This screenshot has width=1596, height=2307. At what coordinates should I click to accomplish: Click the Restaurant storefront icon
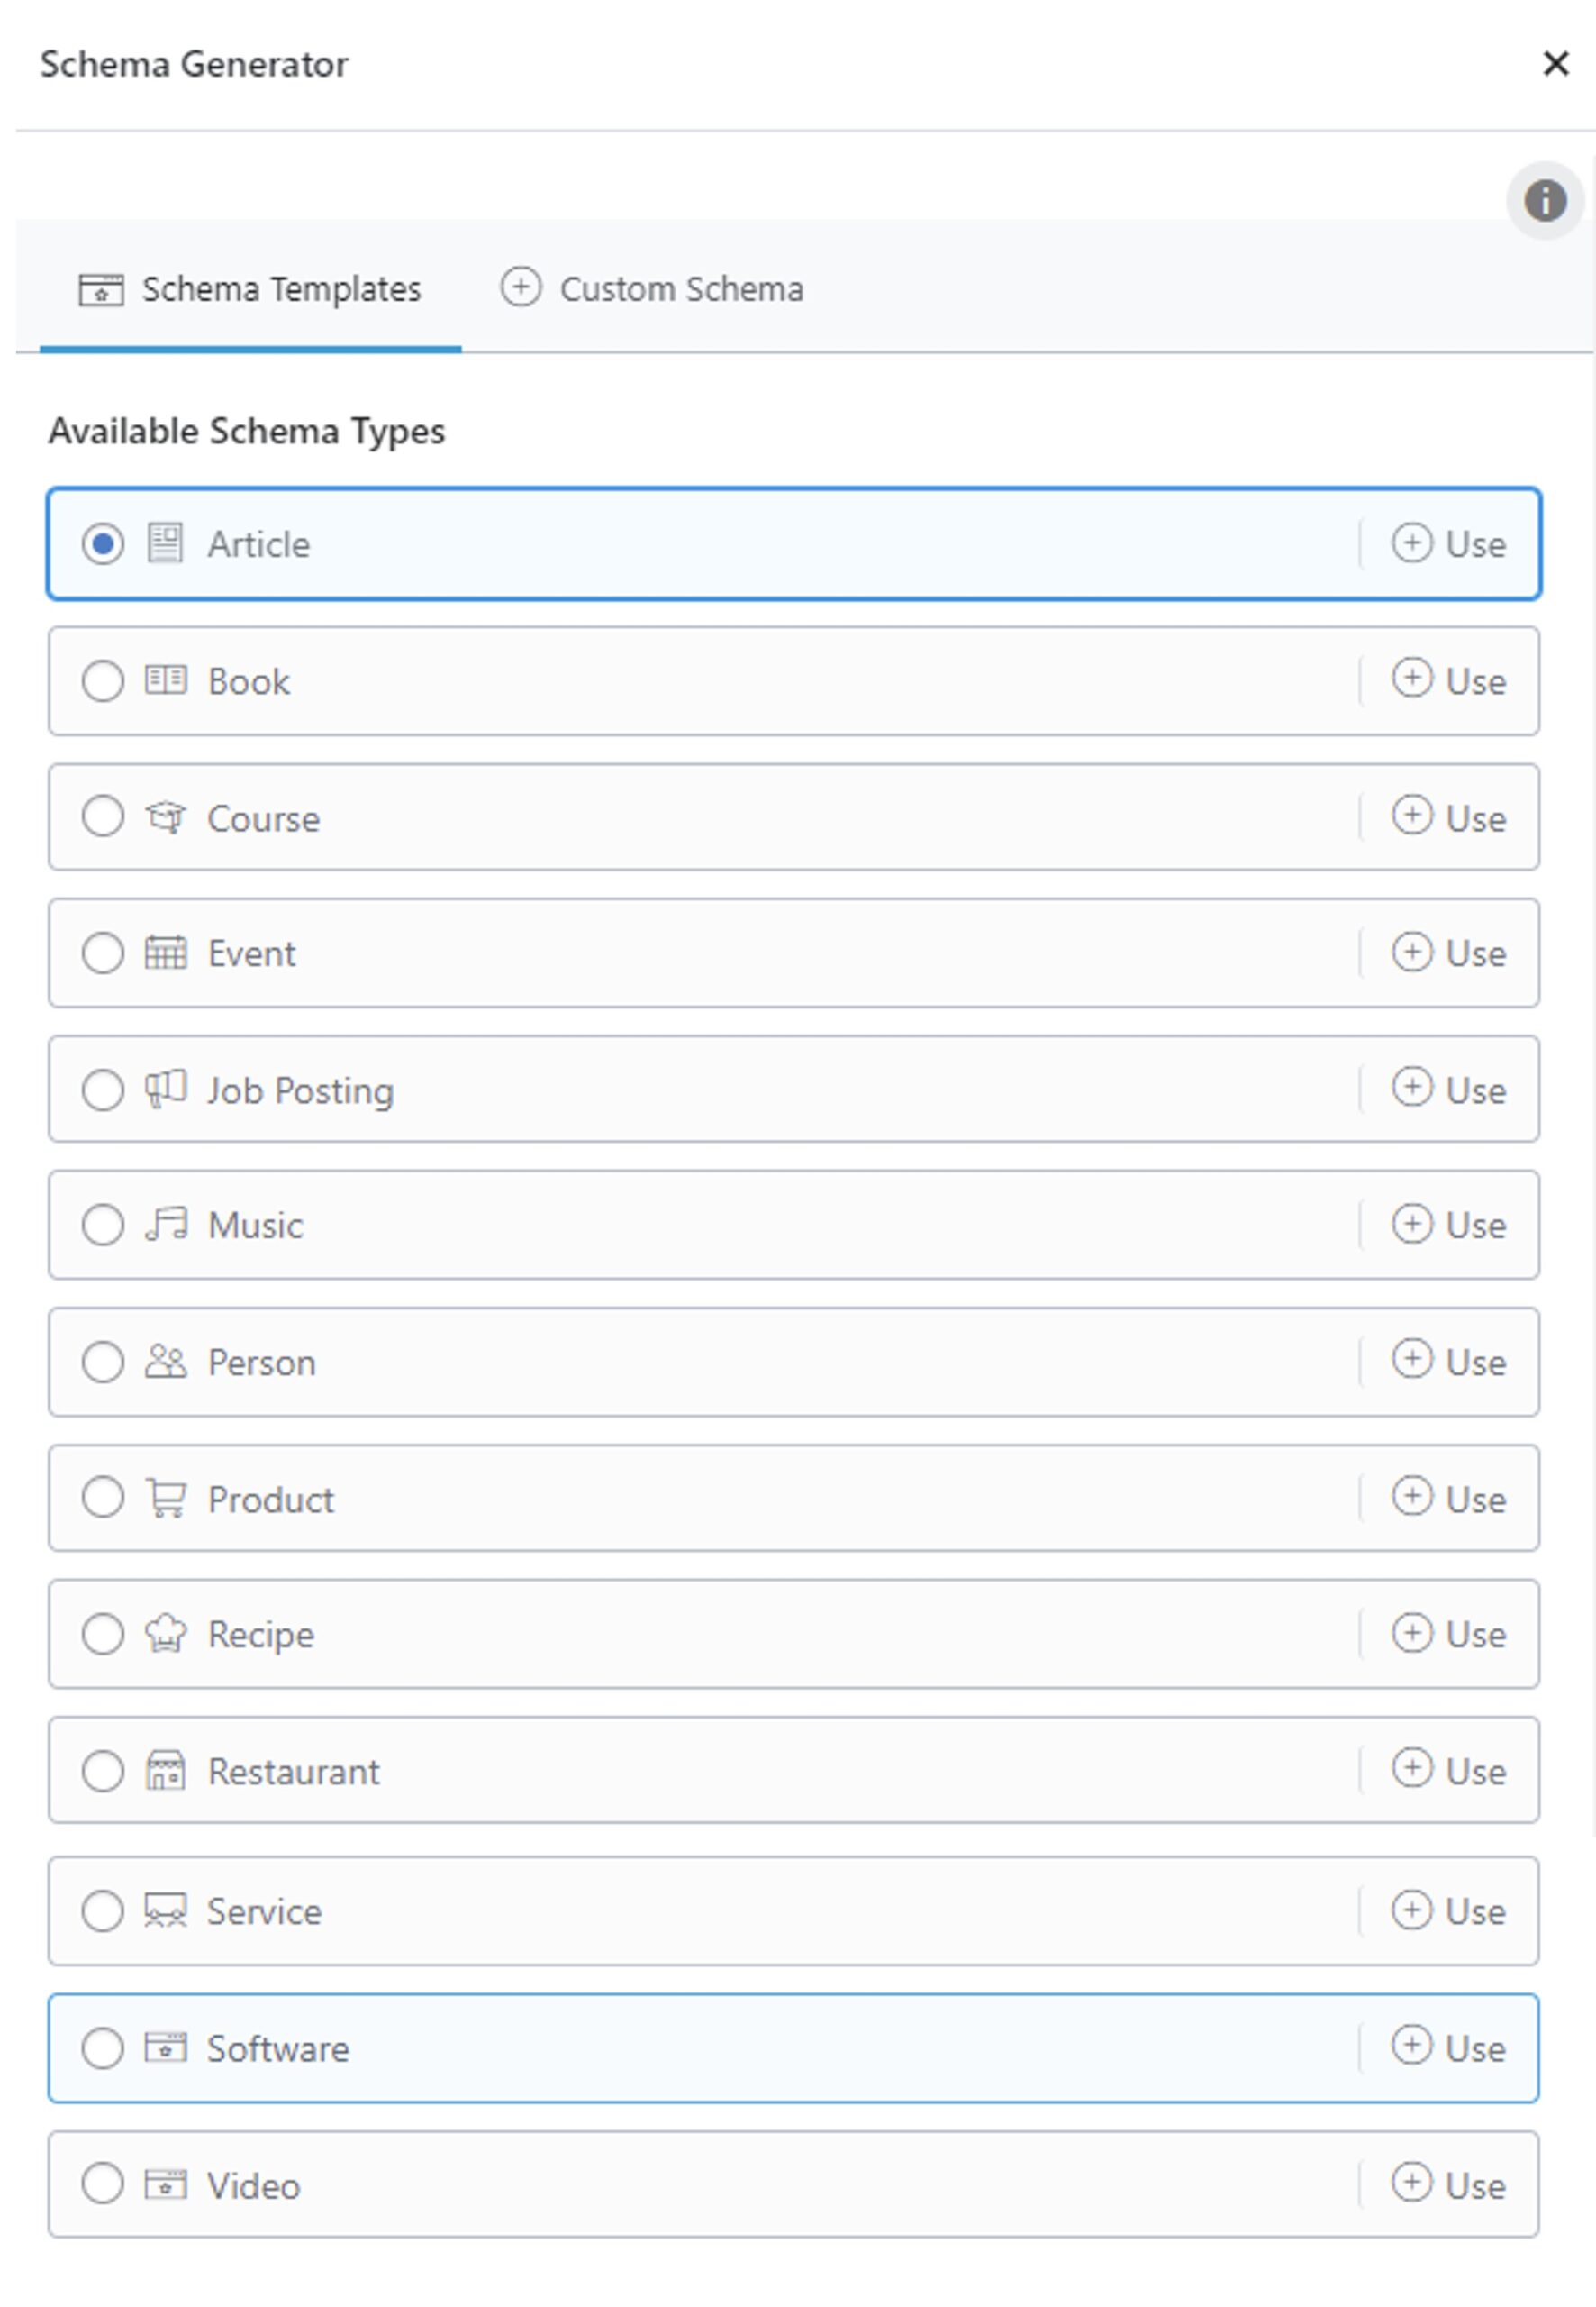click(165, 1771)
